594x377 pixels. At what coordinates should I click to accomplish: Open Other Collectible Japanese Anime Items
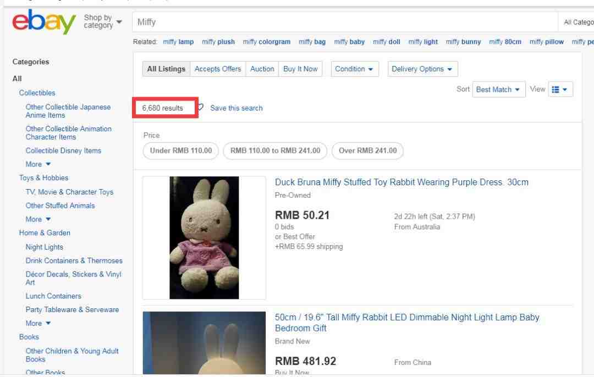pyautogui.click(x=68, y=111)
